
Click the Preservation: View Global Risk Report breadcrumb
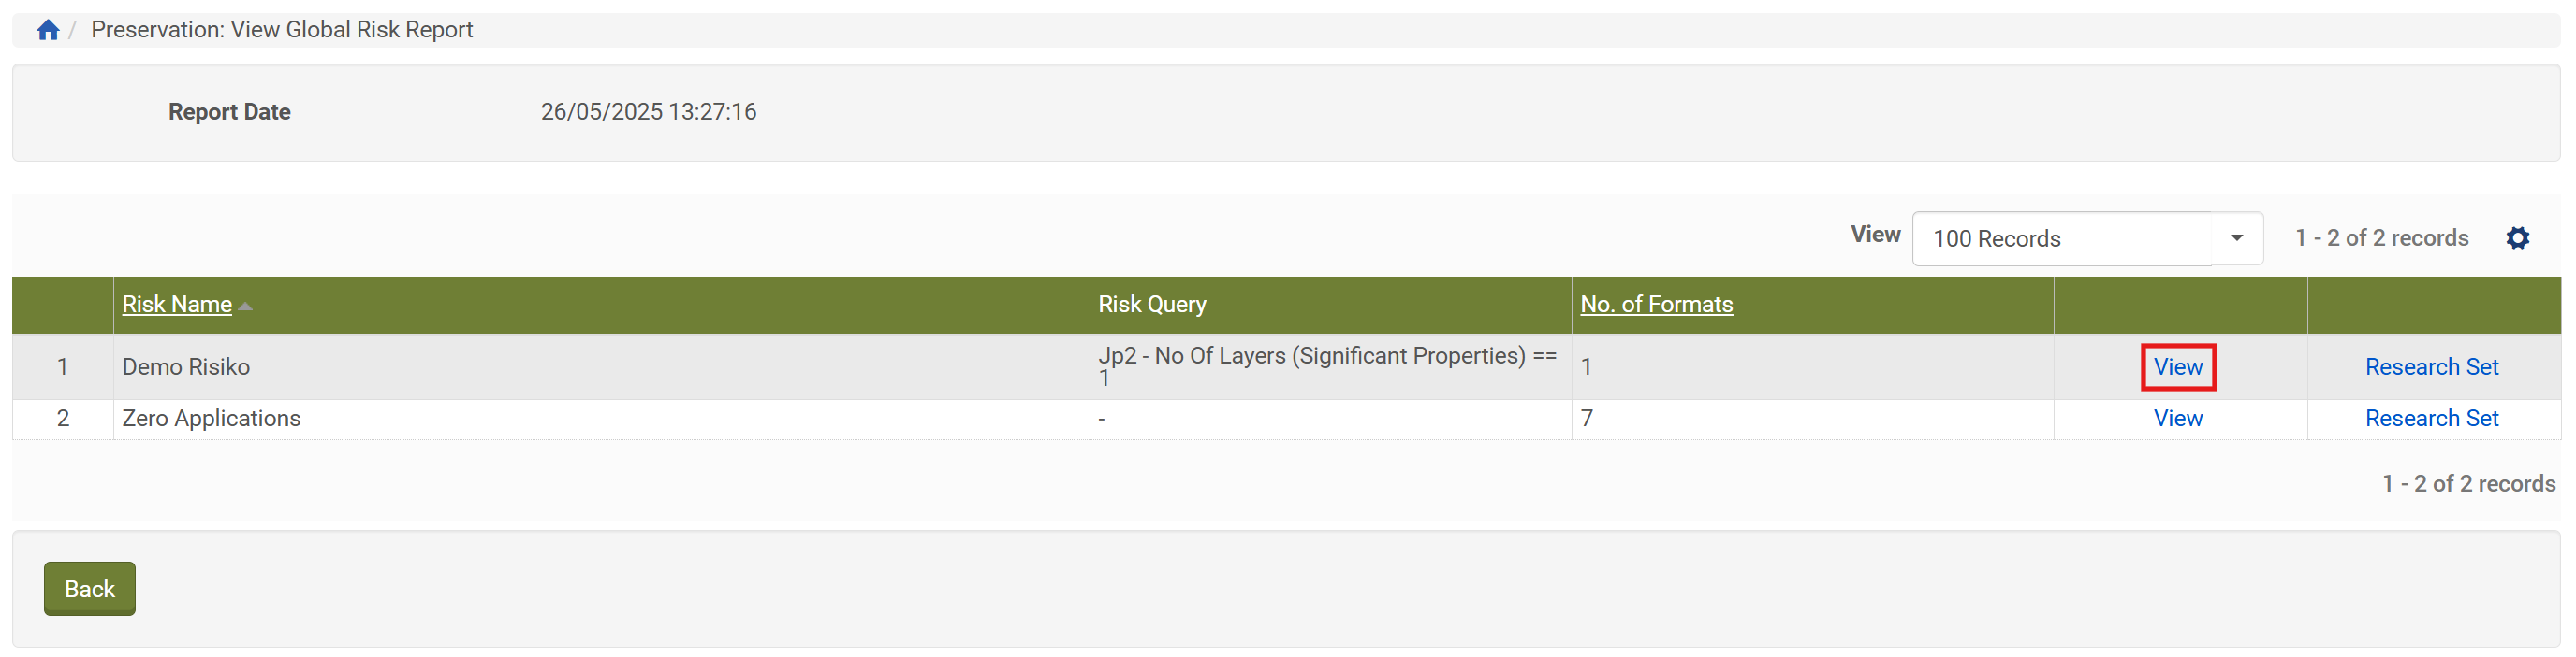pyautogui.click(x=282, y=30)
